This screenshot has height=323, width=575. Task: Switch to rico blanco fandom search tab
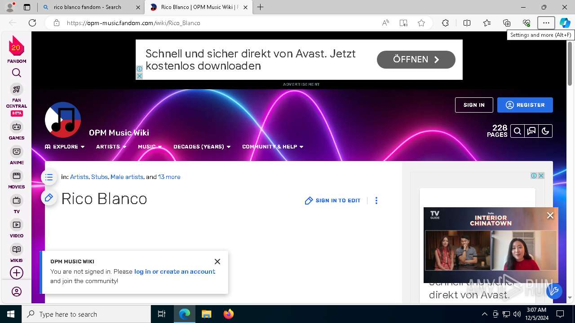point(91,7)
